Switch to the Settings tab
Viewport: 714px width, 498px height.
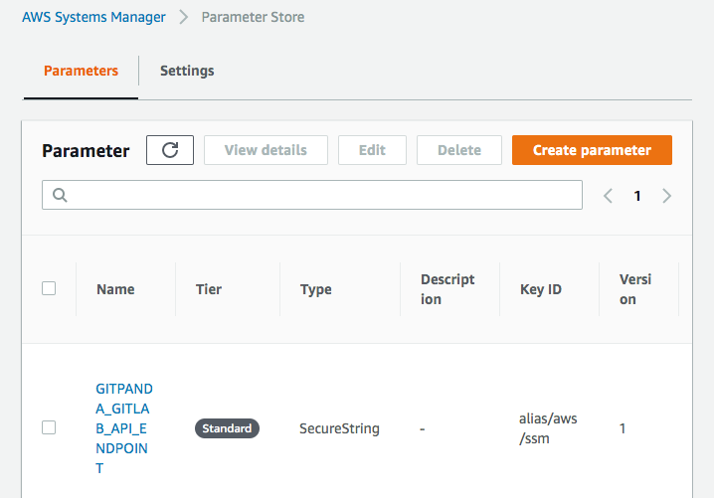[187, 71]
